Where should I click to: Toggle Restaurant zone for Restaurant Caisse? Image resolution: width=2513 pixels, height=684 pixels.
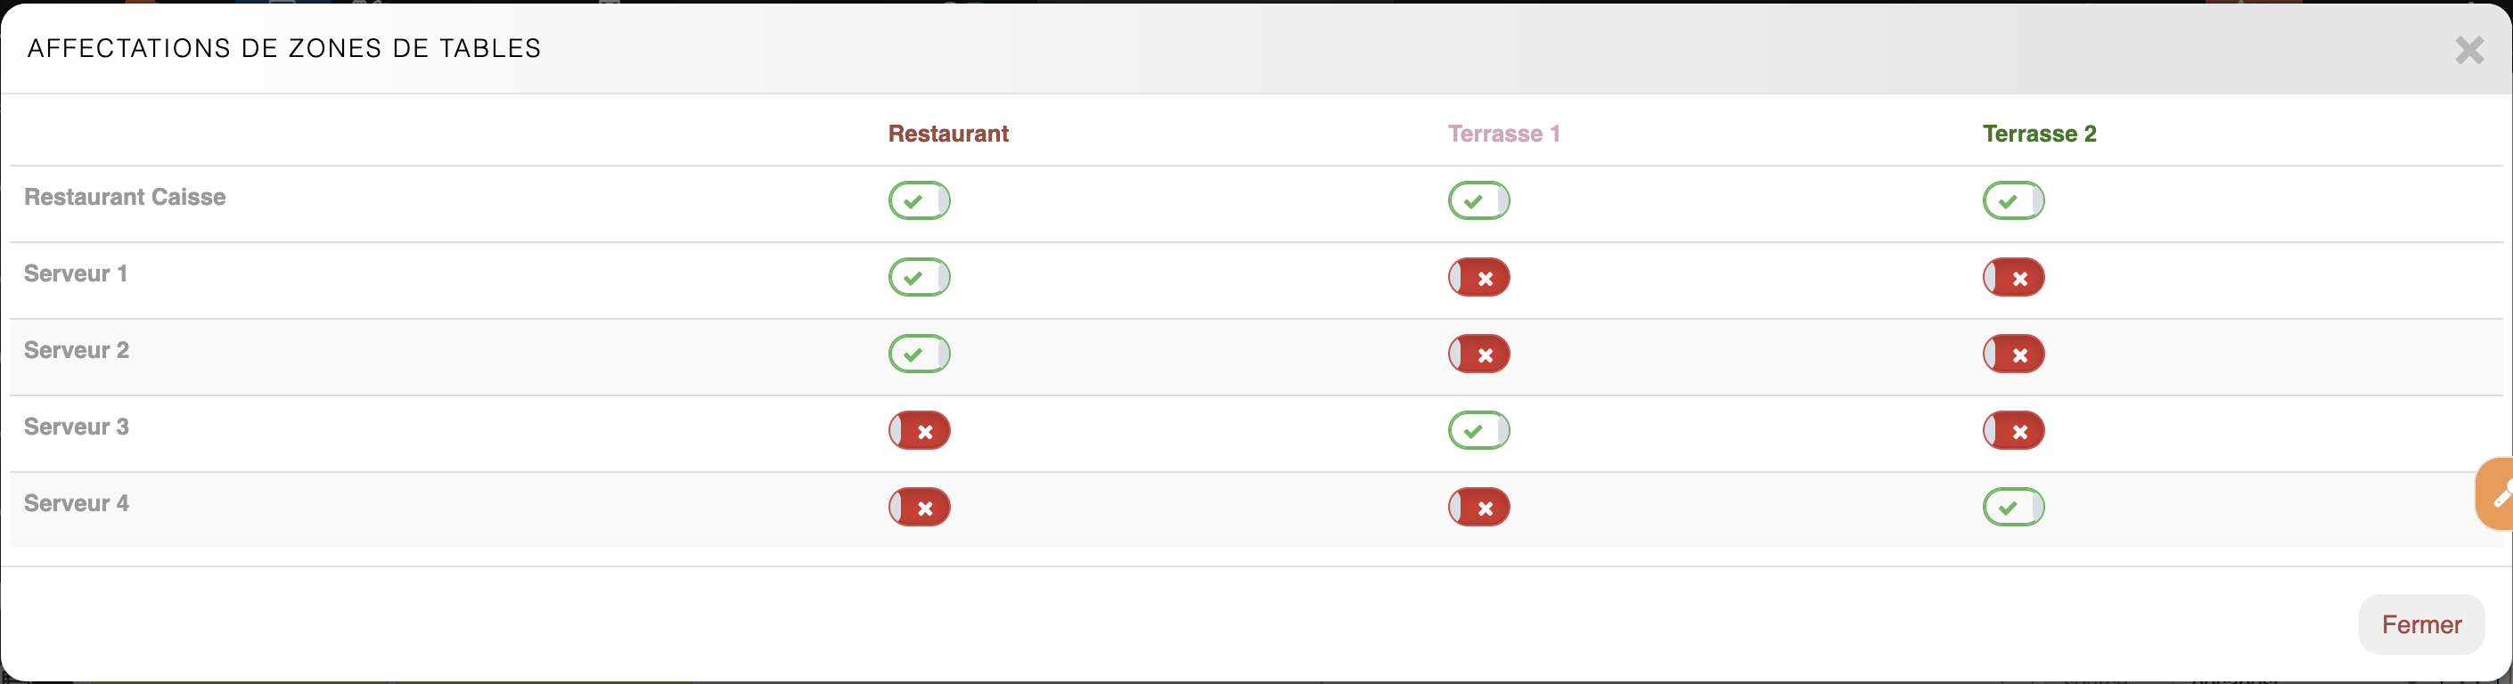pos(919,200)
